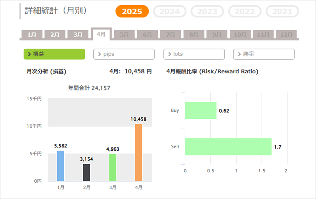Choose the 2021 year button

(x=282, y=12)
